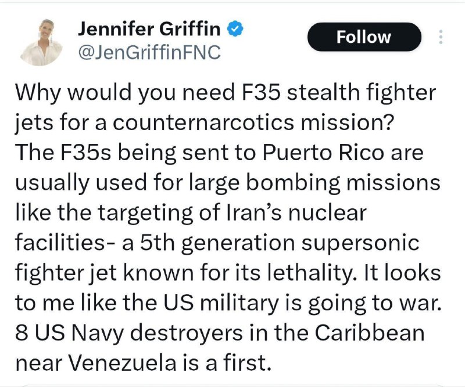Follow Jennifer Griffin's account
This screenshot has width=465, height=387.
pyautogui.click(x=364, y=37)
